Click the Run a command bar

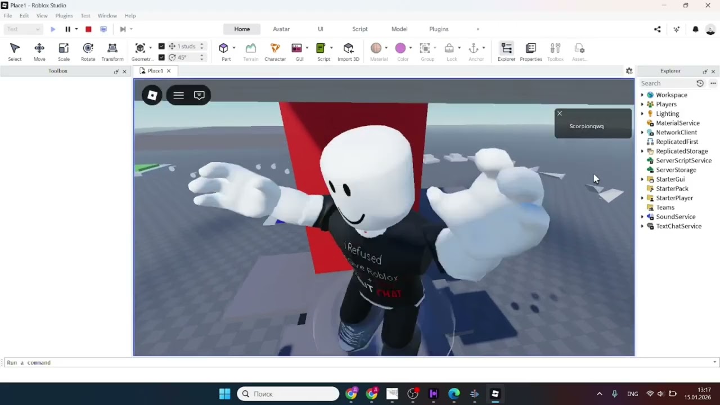point(359,363)
